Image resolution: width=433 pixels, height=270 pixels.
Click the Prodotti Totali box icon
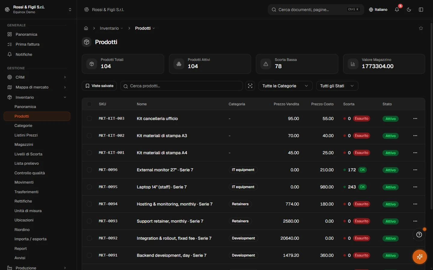[x=92, y=64]
